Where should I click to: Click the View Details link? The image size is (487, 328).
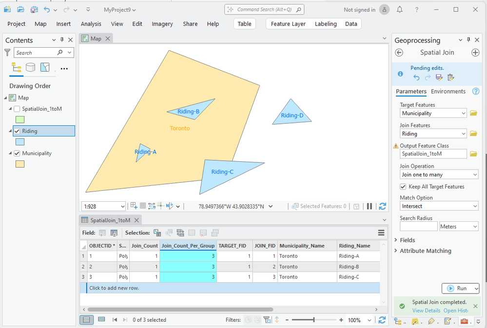point(426,310)
